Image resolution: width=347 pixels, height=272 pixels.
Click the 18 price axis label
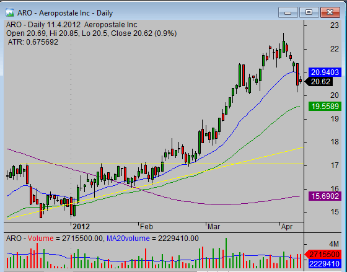(335, 142)
